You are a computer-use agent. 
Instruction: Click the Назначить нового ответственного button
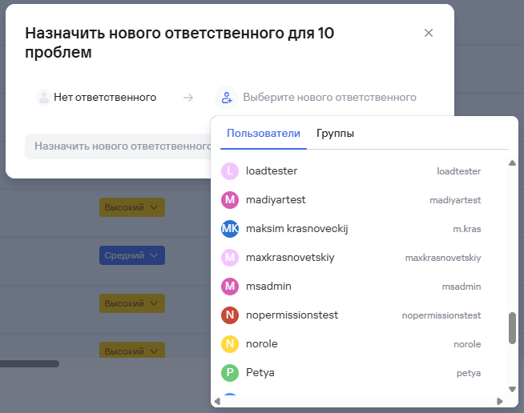(118, 146)
